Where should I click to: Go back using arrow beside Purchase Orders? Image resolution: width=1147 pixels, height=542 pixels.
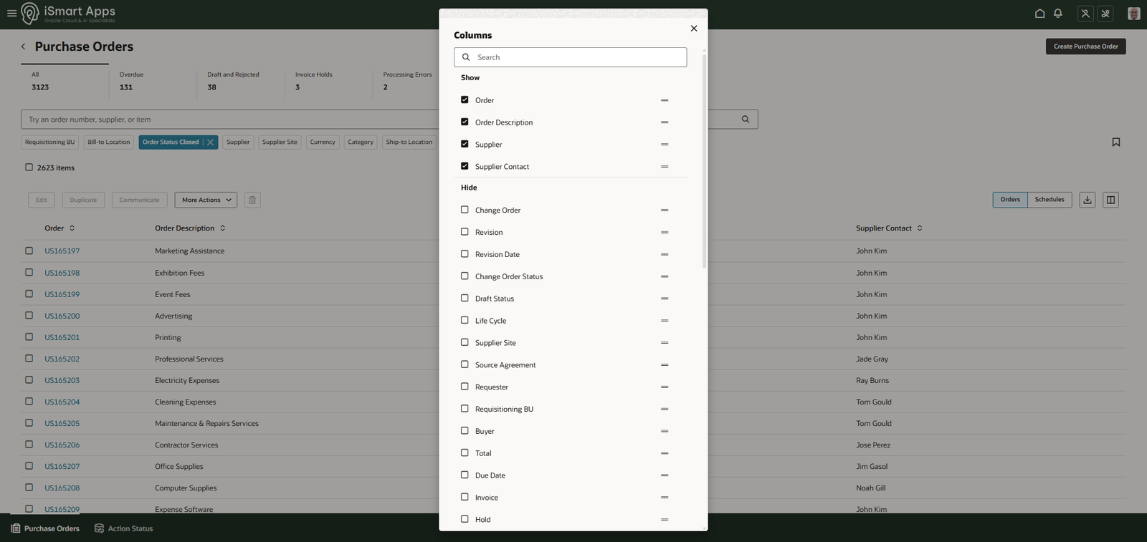(23, 47)
